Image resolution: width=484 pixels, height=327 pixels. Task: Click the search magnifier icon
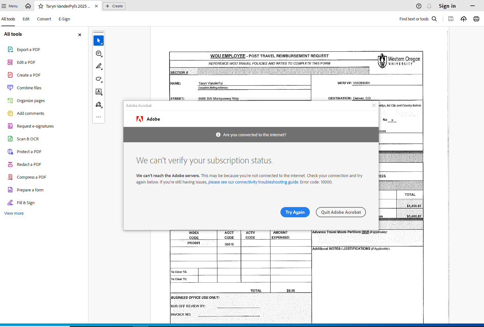pyautogui.click(x=434, y=19)
